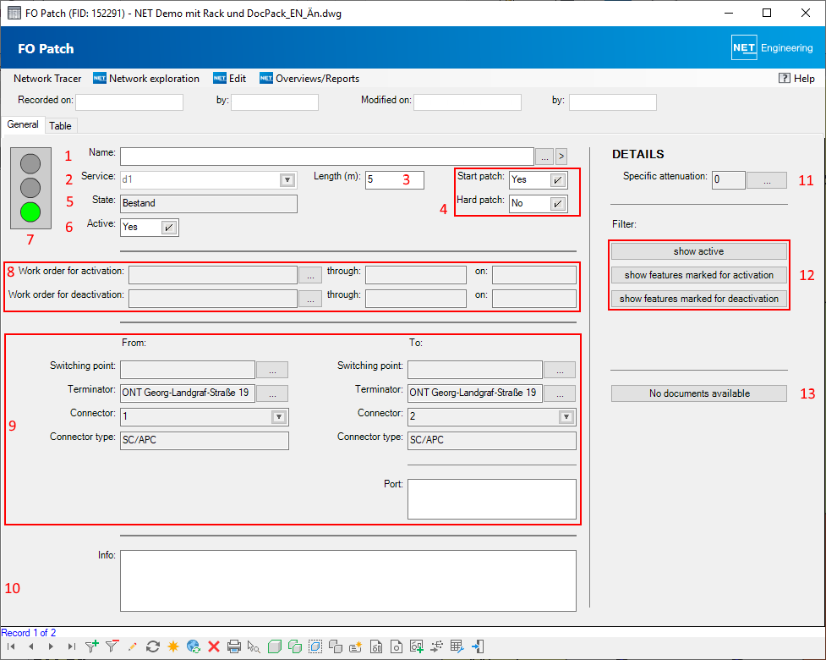Click the Info text area
Viewport: 826px width, 660px height.
(x=348, y=581)
